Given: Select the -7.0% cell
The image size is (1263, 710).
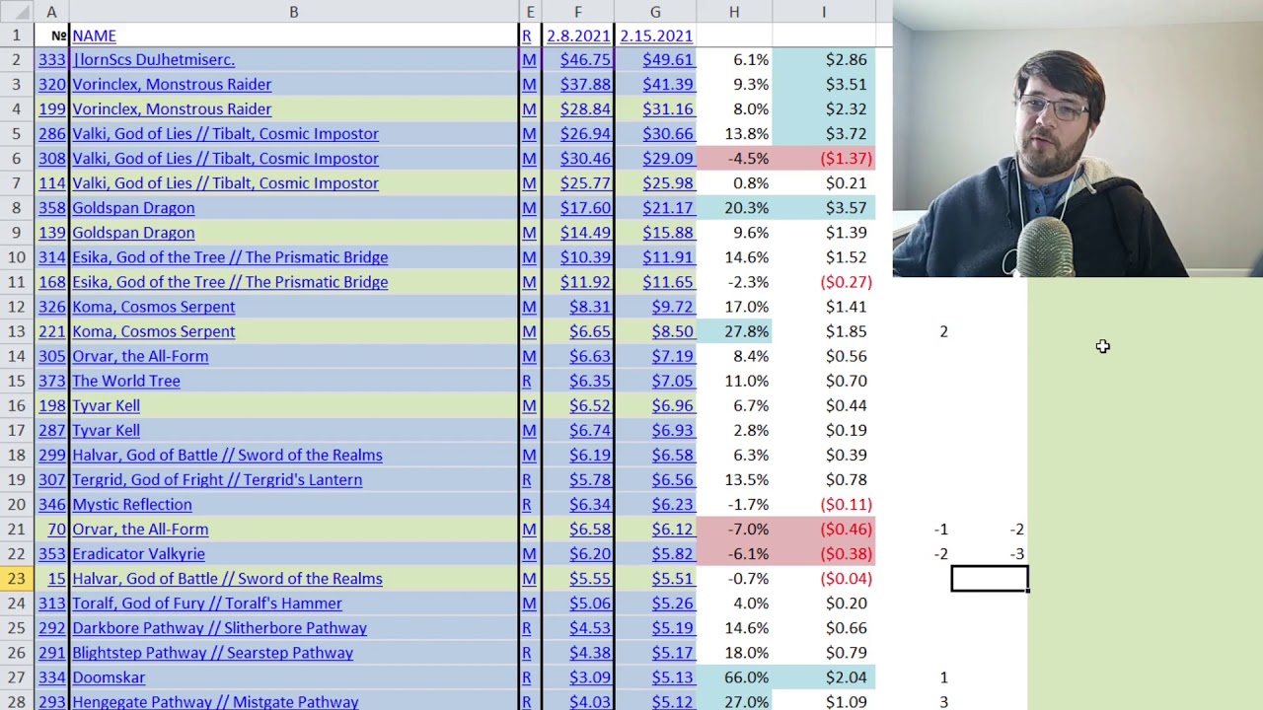Looking at the screenshot, I should [734, 530].
